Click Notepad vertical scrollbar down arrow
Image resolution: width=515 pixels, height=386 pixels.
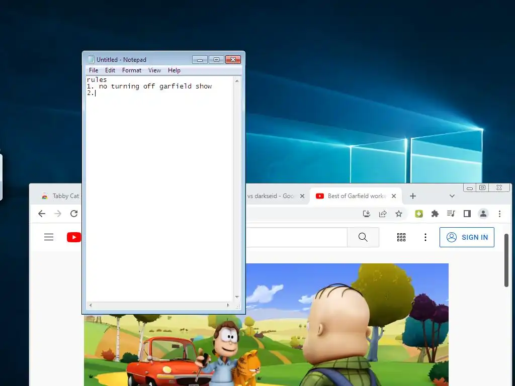coord(237,297)
